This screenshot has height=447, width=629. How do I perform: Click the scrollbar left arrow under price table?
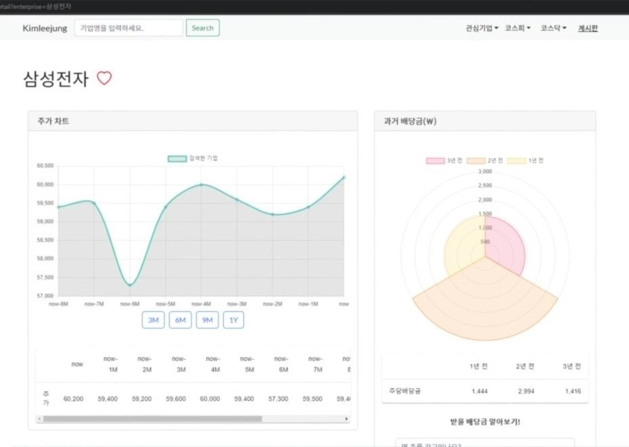pos(39,419)
